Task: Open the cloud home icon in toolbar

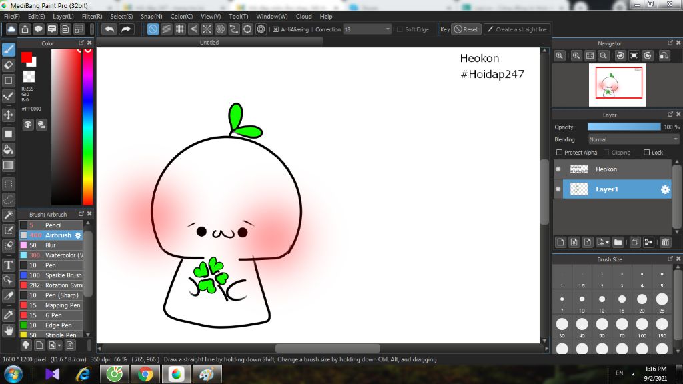Action: click(x=11, y=29)
